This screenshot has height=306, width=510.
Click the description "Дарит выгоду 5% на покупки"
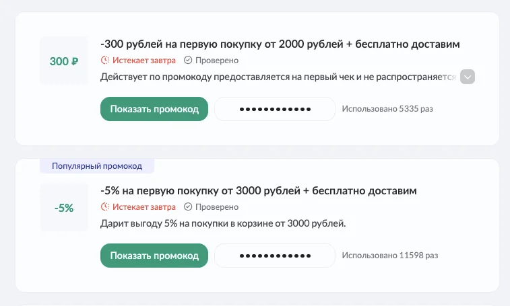click(222, 223)
